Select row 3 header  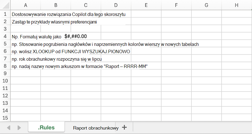(5, 29)
